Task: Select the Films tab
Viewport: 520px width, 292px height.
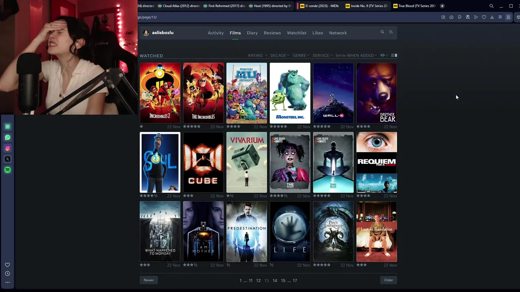Action: click(x=235, y=33)
